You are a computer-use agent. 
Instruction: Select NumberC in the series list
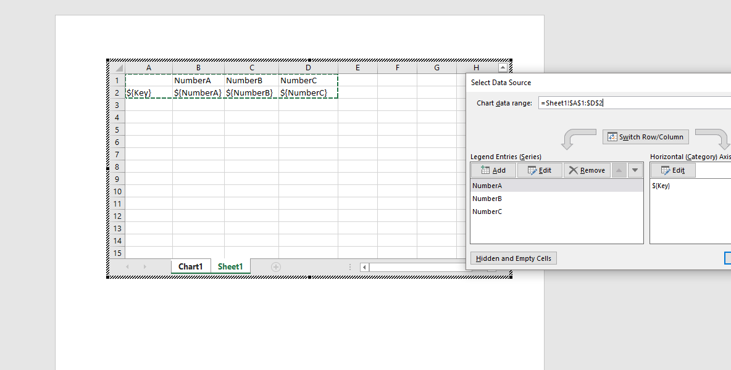(x=487, y=212)
